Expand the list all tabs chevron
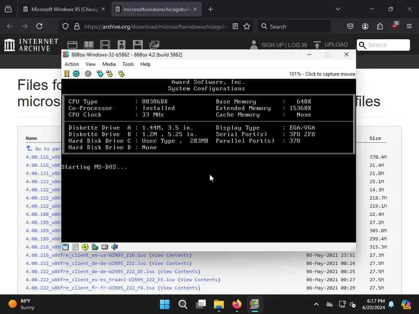 (338, 9)
